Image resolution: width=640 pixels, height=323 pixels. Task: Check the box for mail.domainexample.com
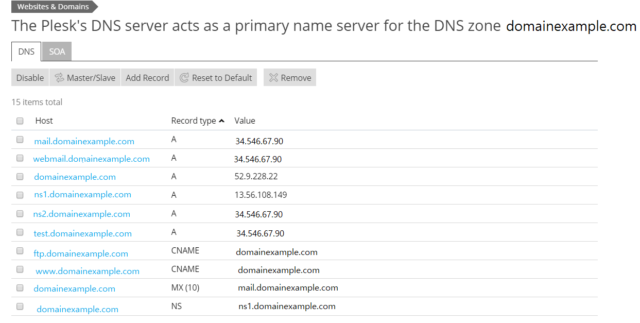(20, 140)
